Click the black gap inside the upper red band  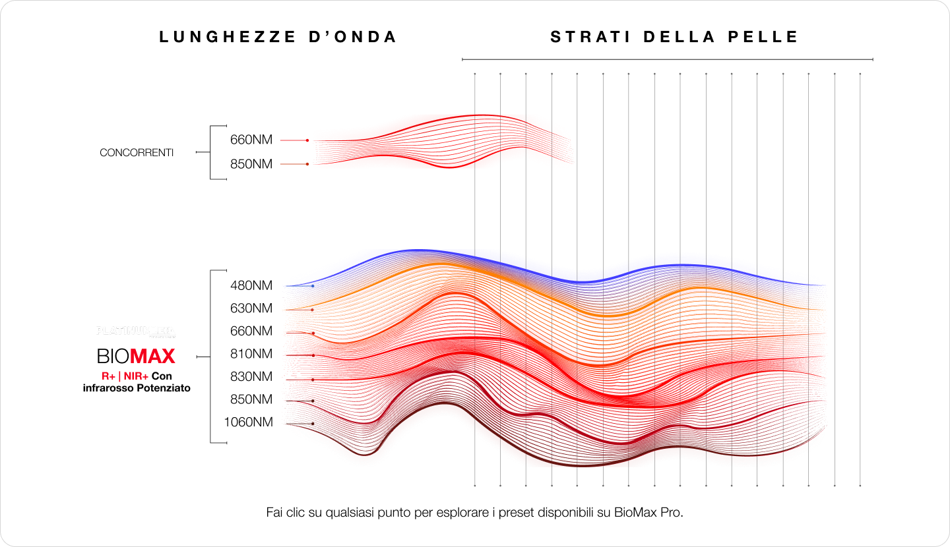(462, 140)
